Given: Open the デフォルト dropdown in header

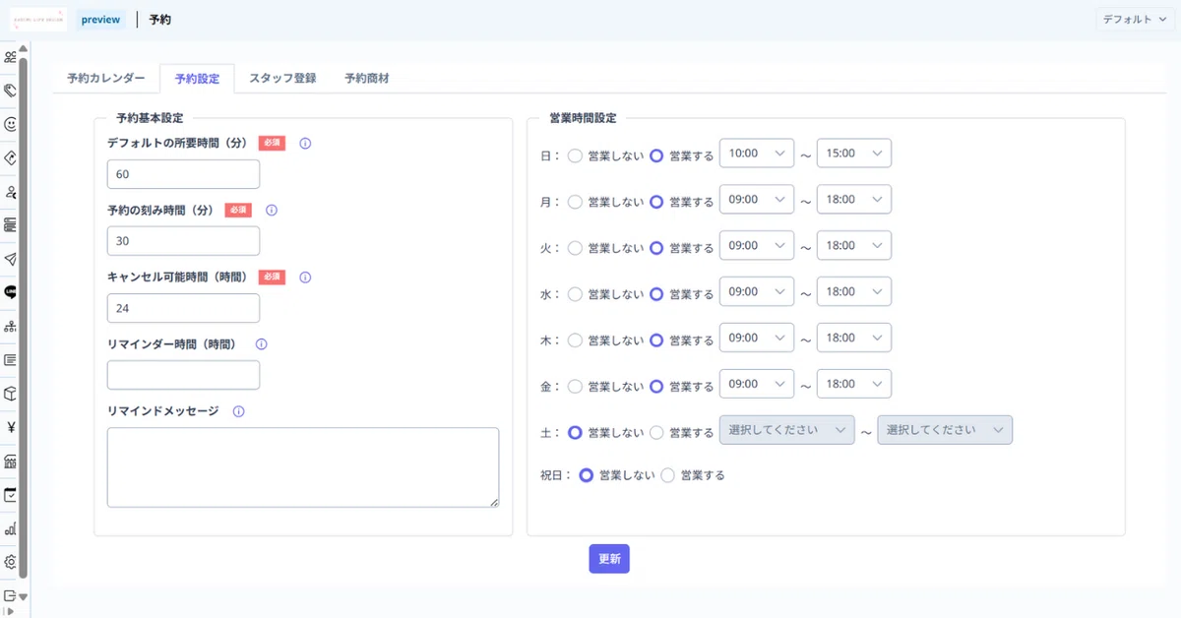Looking at the screenshot, I should tap(1137, 19).
